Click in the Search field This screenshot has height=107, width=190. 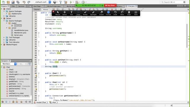(173, 2)
